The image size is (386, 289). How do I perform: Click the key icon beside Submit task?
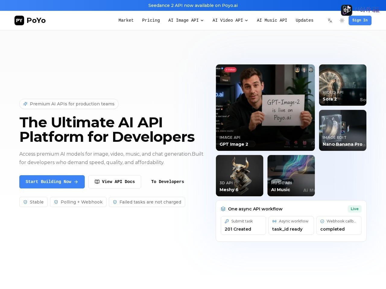[227, 221]
